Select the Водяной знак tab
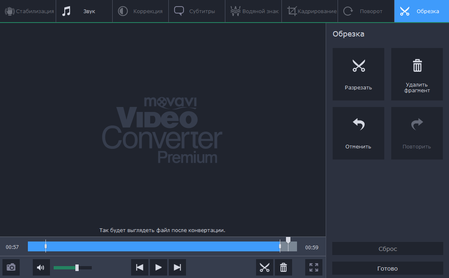Viewport: 449px width, 278px height. click(253, 11)
